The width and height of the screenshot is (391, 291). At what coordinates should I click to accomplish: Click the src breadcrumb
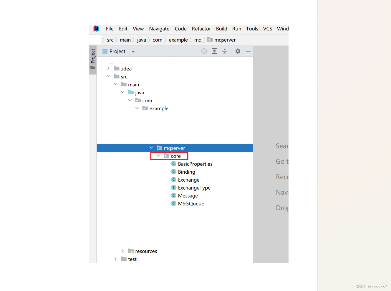click(x=110, y=40)
